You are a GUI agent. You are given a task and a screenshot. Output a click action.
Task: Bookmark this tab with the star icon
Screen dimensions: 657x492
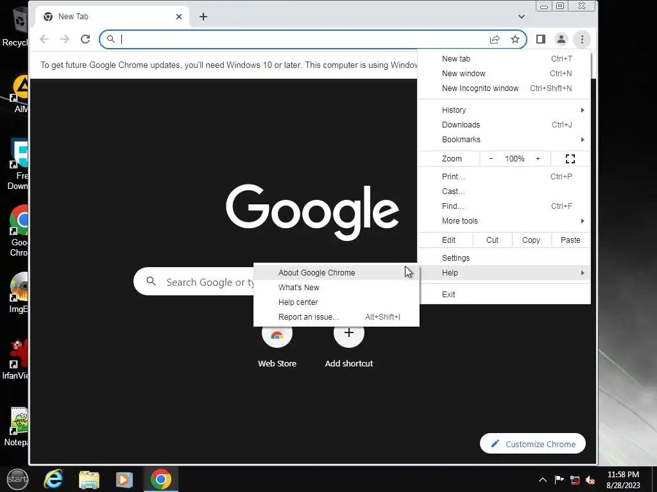(x=515, y=39)
